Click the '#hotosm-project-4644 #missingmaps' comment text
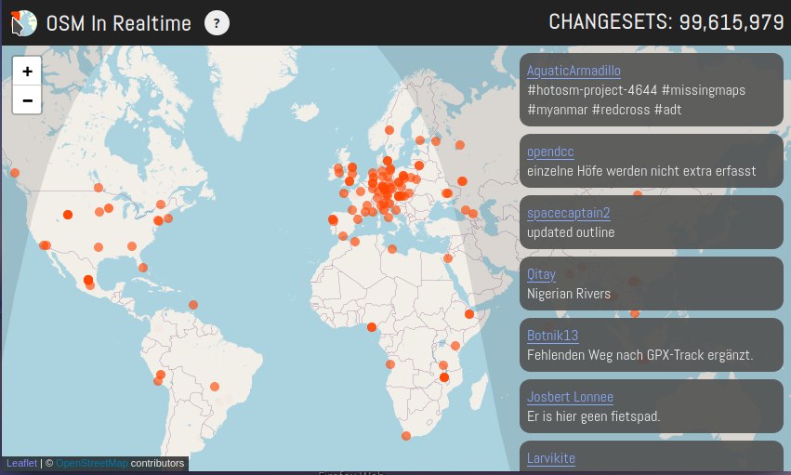 (x=636, y=90)
